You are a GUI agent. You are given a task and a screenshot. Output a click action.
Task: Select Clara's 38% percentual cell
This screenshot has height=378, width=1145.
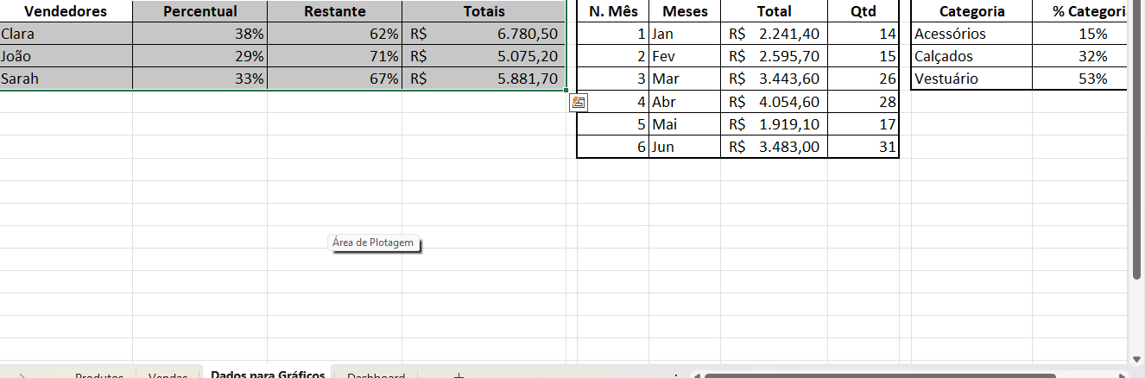200,34
